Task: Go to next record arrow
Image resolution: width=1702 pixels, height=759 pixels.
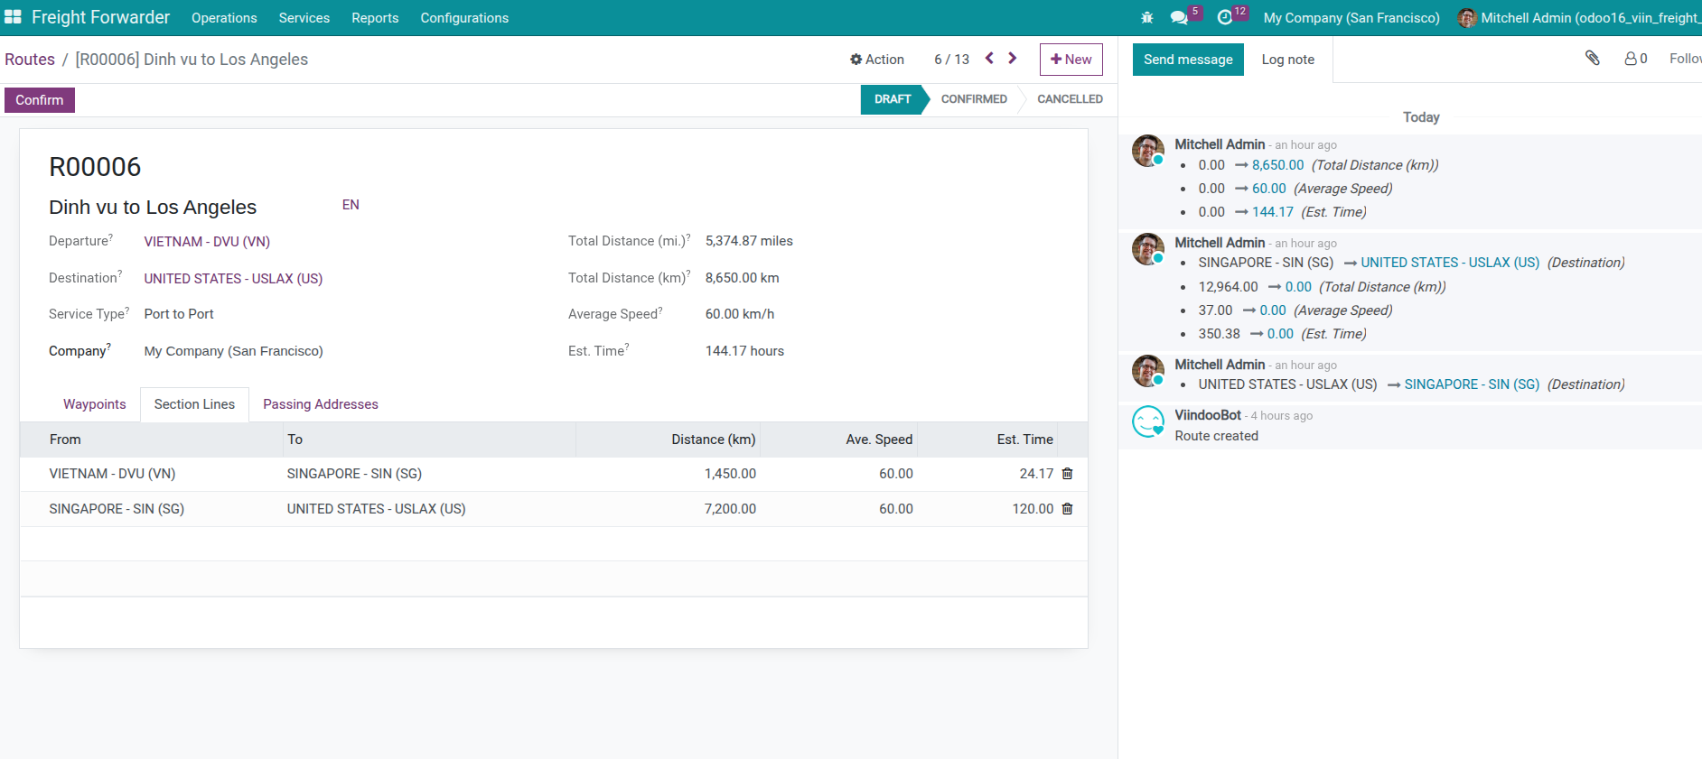Action: pyautogui.click(x=1013, y=59)
